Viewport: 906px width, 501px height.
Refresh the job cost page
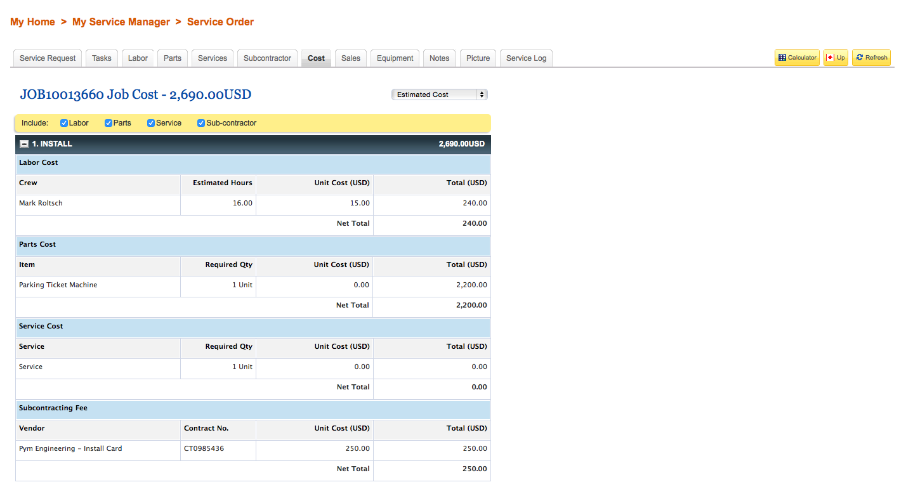click(871, 58)
